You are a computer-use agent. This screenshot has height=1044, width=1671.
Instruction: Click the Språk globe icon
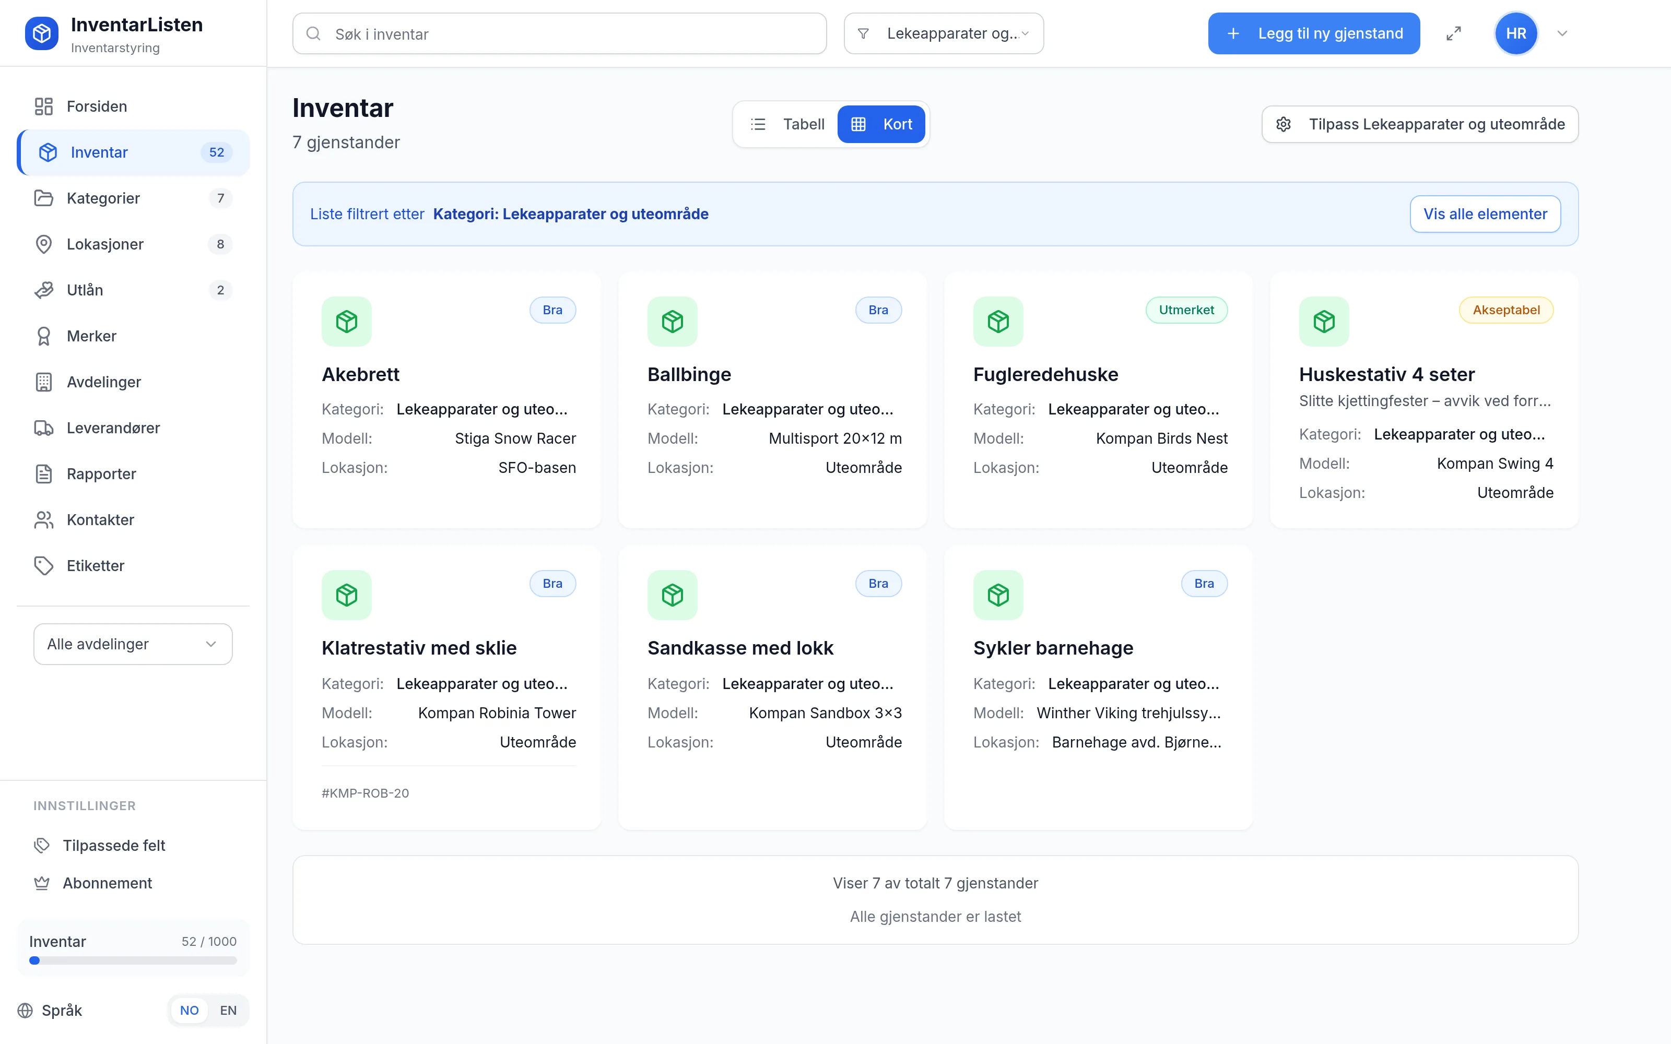25,1010
